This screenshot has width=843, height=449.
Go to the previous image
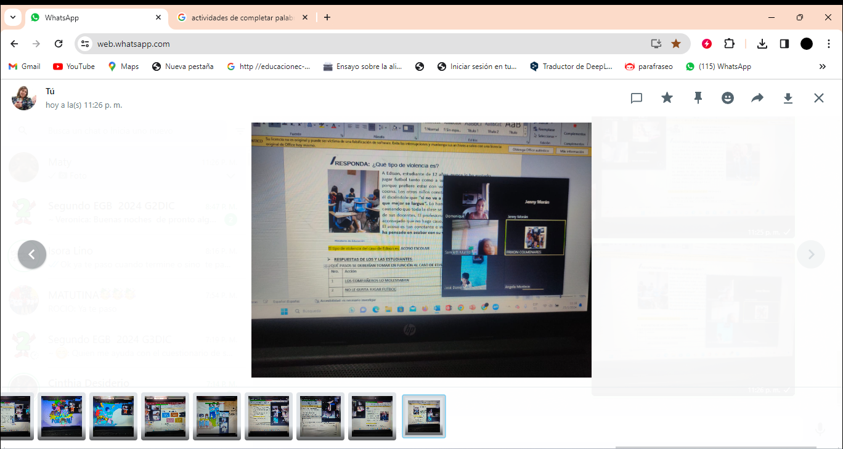point(32,254)
